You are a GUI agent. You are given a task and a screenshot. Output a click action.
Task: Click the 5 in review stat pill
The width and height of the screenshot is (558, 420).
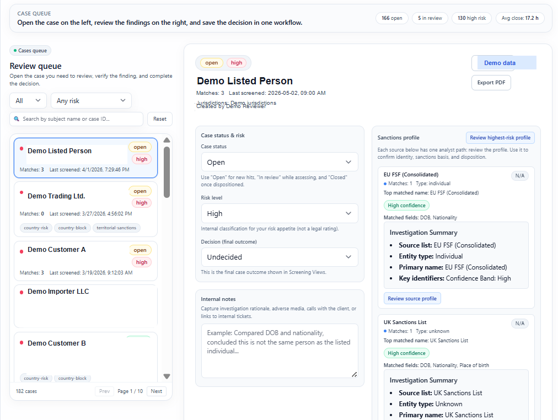click(x=430, y=18)
